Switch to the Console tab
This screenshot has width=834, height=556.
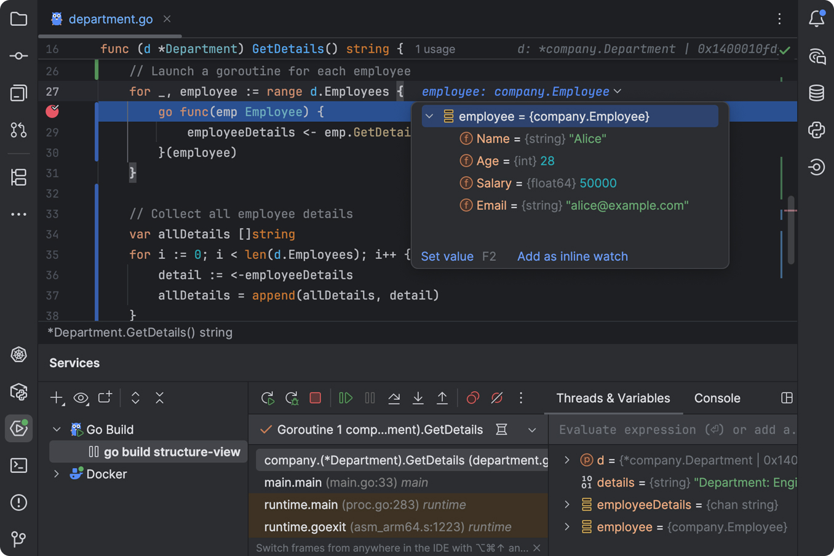click(717, 398)
